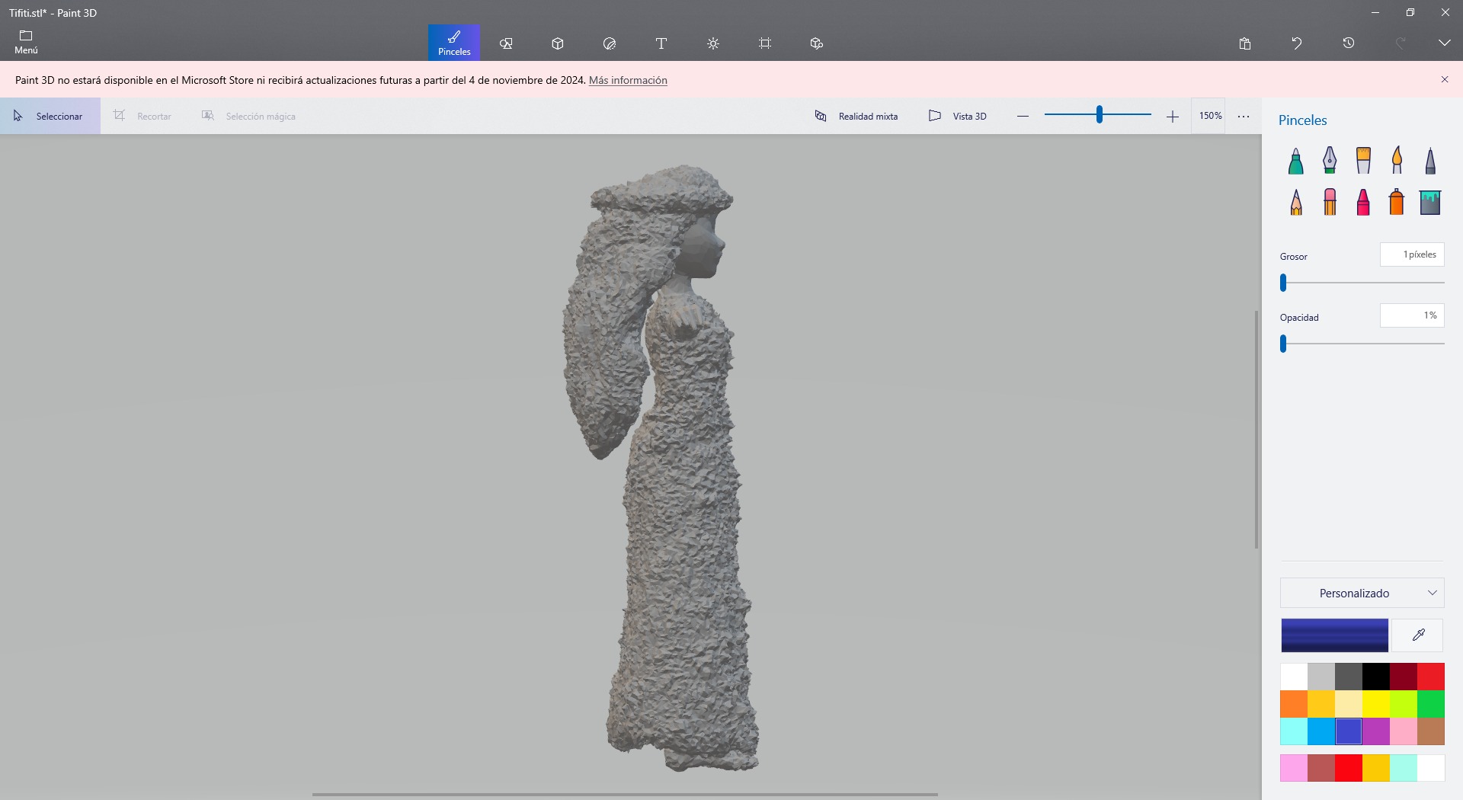The width and height of the screenshot is (1463, 800).
Task: Click the Opacidad slider handle
Action: pyautogui.click(x=1283, y=344)
